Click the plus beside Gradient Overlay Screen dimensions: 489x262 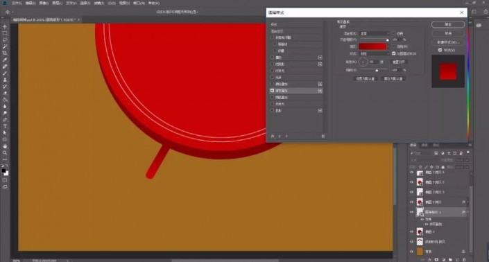tap(320, 91)
